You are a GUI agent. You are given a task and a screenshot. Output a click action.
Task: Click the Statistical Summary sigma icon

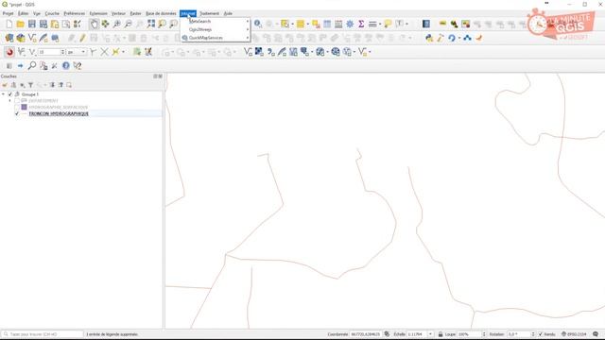(x=361, y=24)
